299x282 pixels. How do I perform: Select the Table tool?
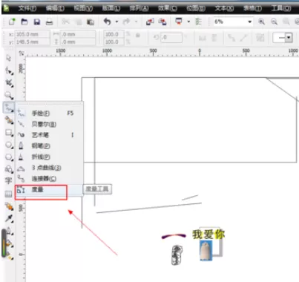8,194
